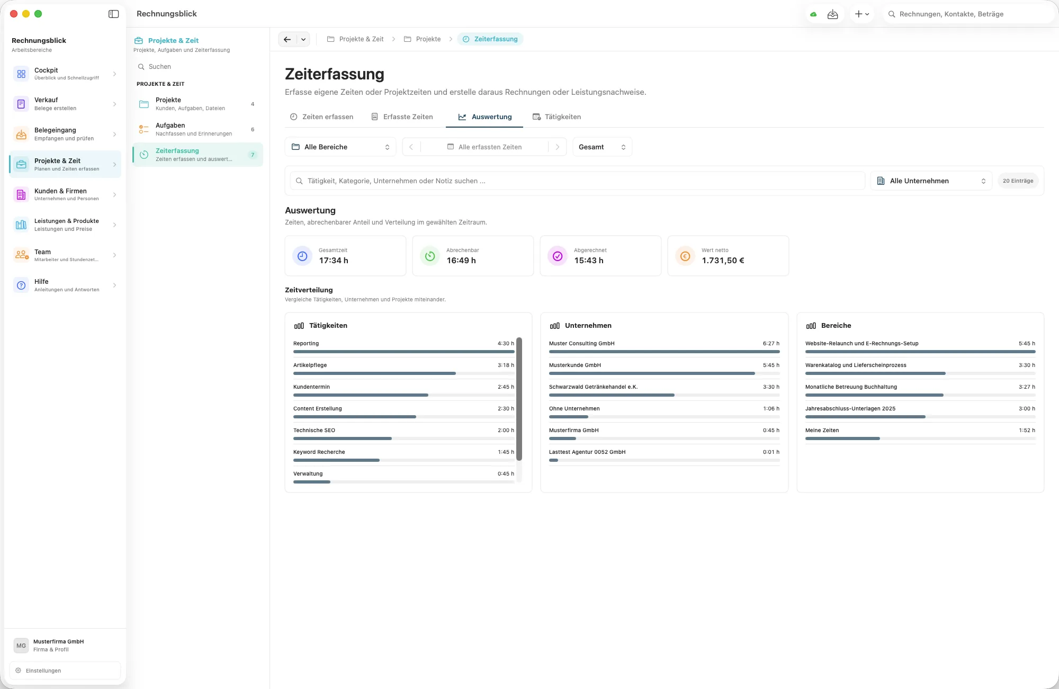This screenshot has height=689, width=1059.
Task: Open the Gesamt period dropdown
Action: click(x=603, y=147)
